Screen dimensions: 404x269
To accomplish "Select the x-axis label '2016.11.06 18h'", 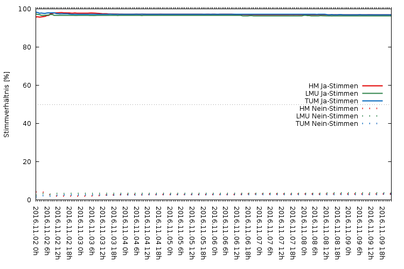I will coord(248,233).
